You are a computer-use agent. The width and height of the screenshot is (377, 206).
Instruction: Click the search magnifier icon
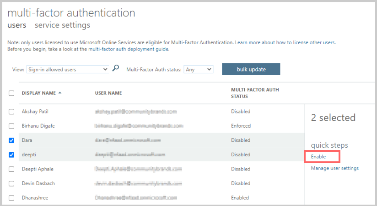click(x=116, y=68)
